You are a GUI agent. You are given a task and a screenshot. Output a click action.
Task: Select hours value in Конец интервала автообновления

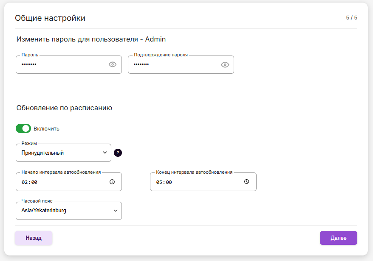159,182
